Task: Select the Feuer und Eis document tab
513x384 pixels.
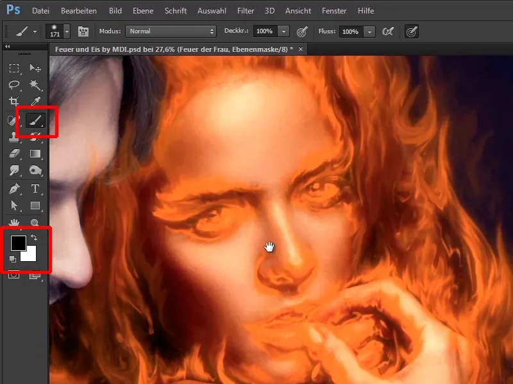Action: click(174, 49)
